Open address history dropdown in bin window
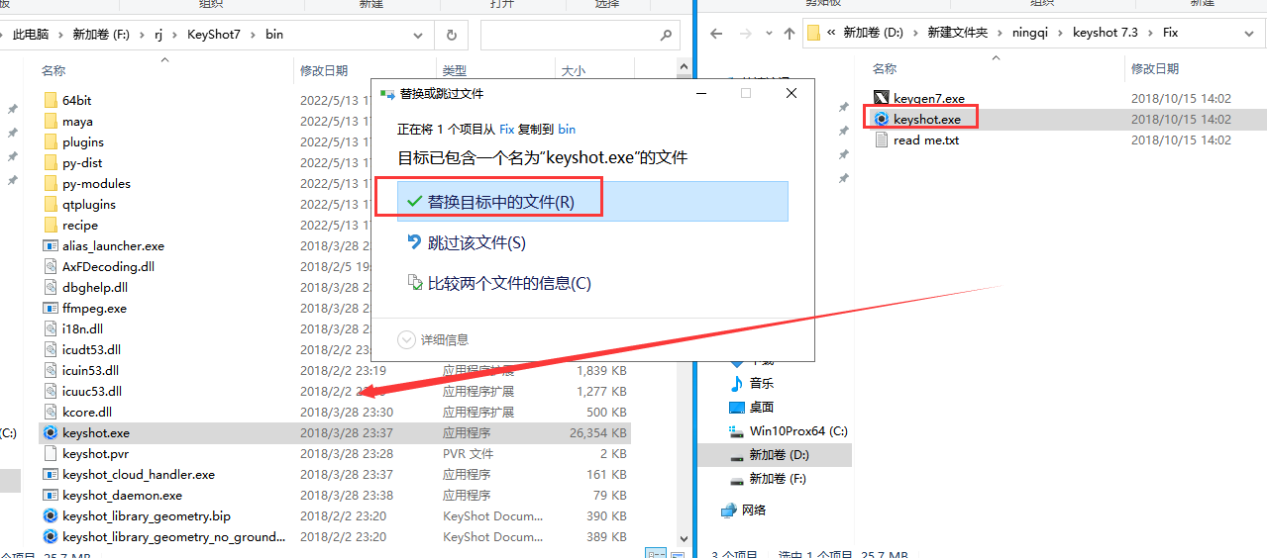This screenshot has height=558, width=1267. coord(419,35)
